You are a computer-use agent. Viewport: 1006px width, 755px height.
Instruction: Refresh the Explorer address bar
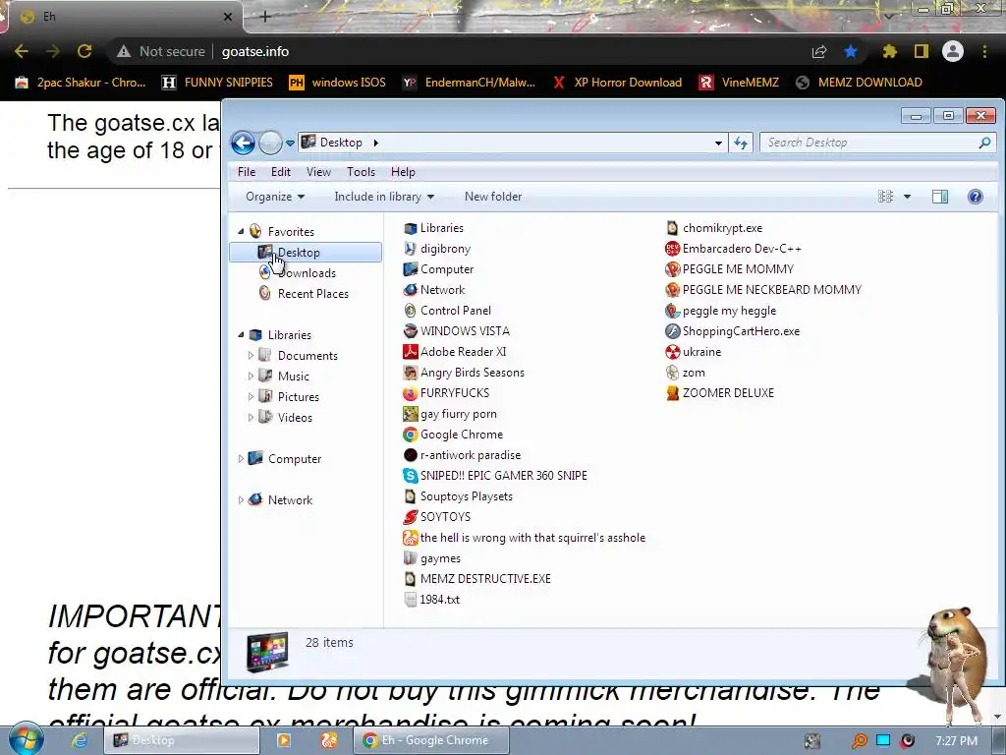(x=741, y=143)
